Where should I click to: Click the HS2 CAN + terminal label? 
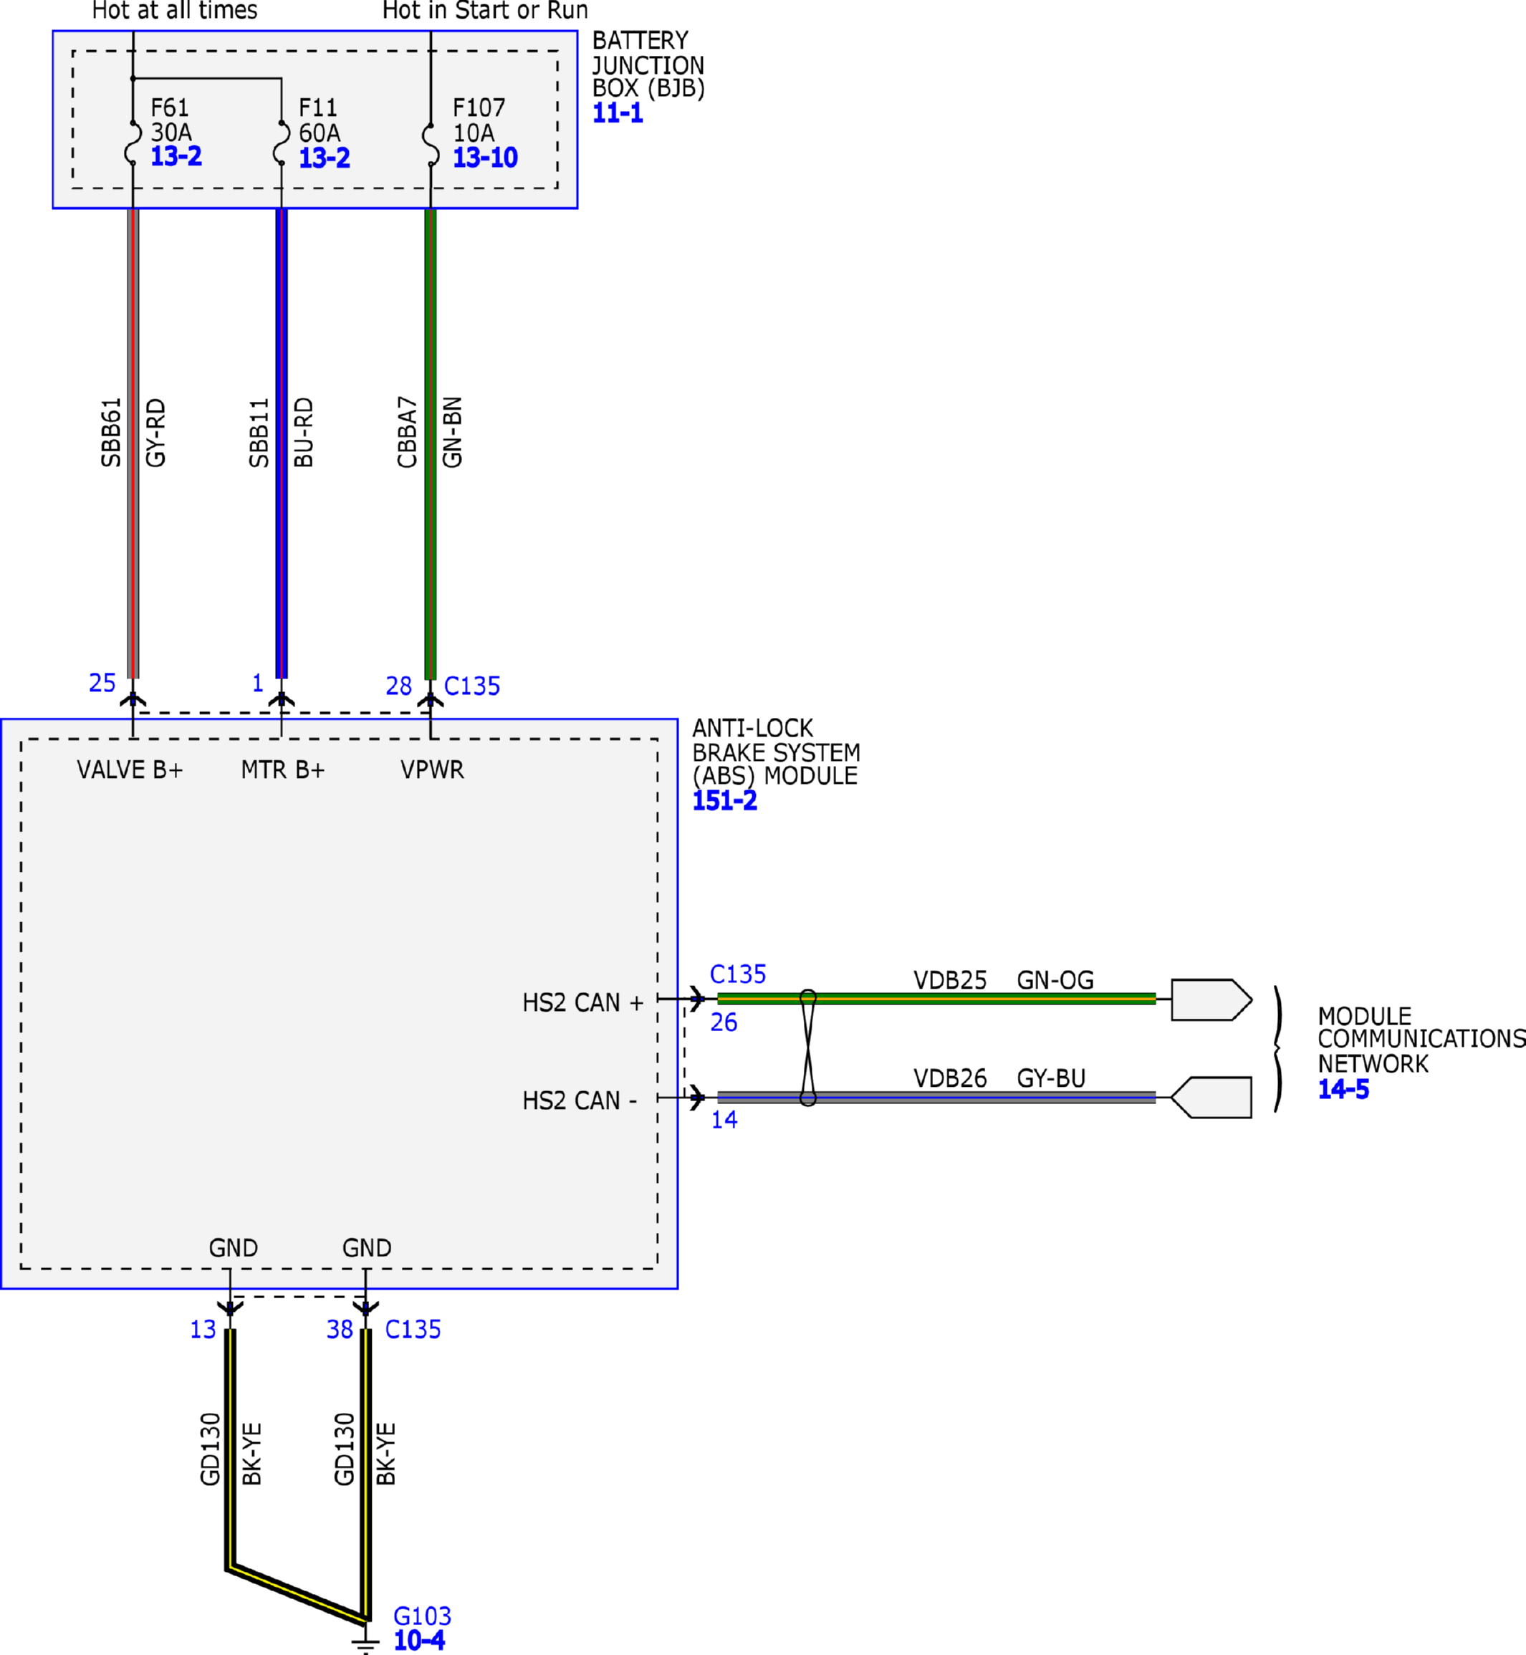coord(583,1002)
